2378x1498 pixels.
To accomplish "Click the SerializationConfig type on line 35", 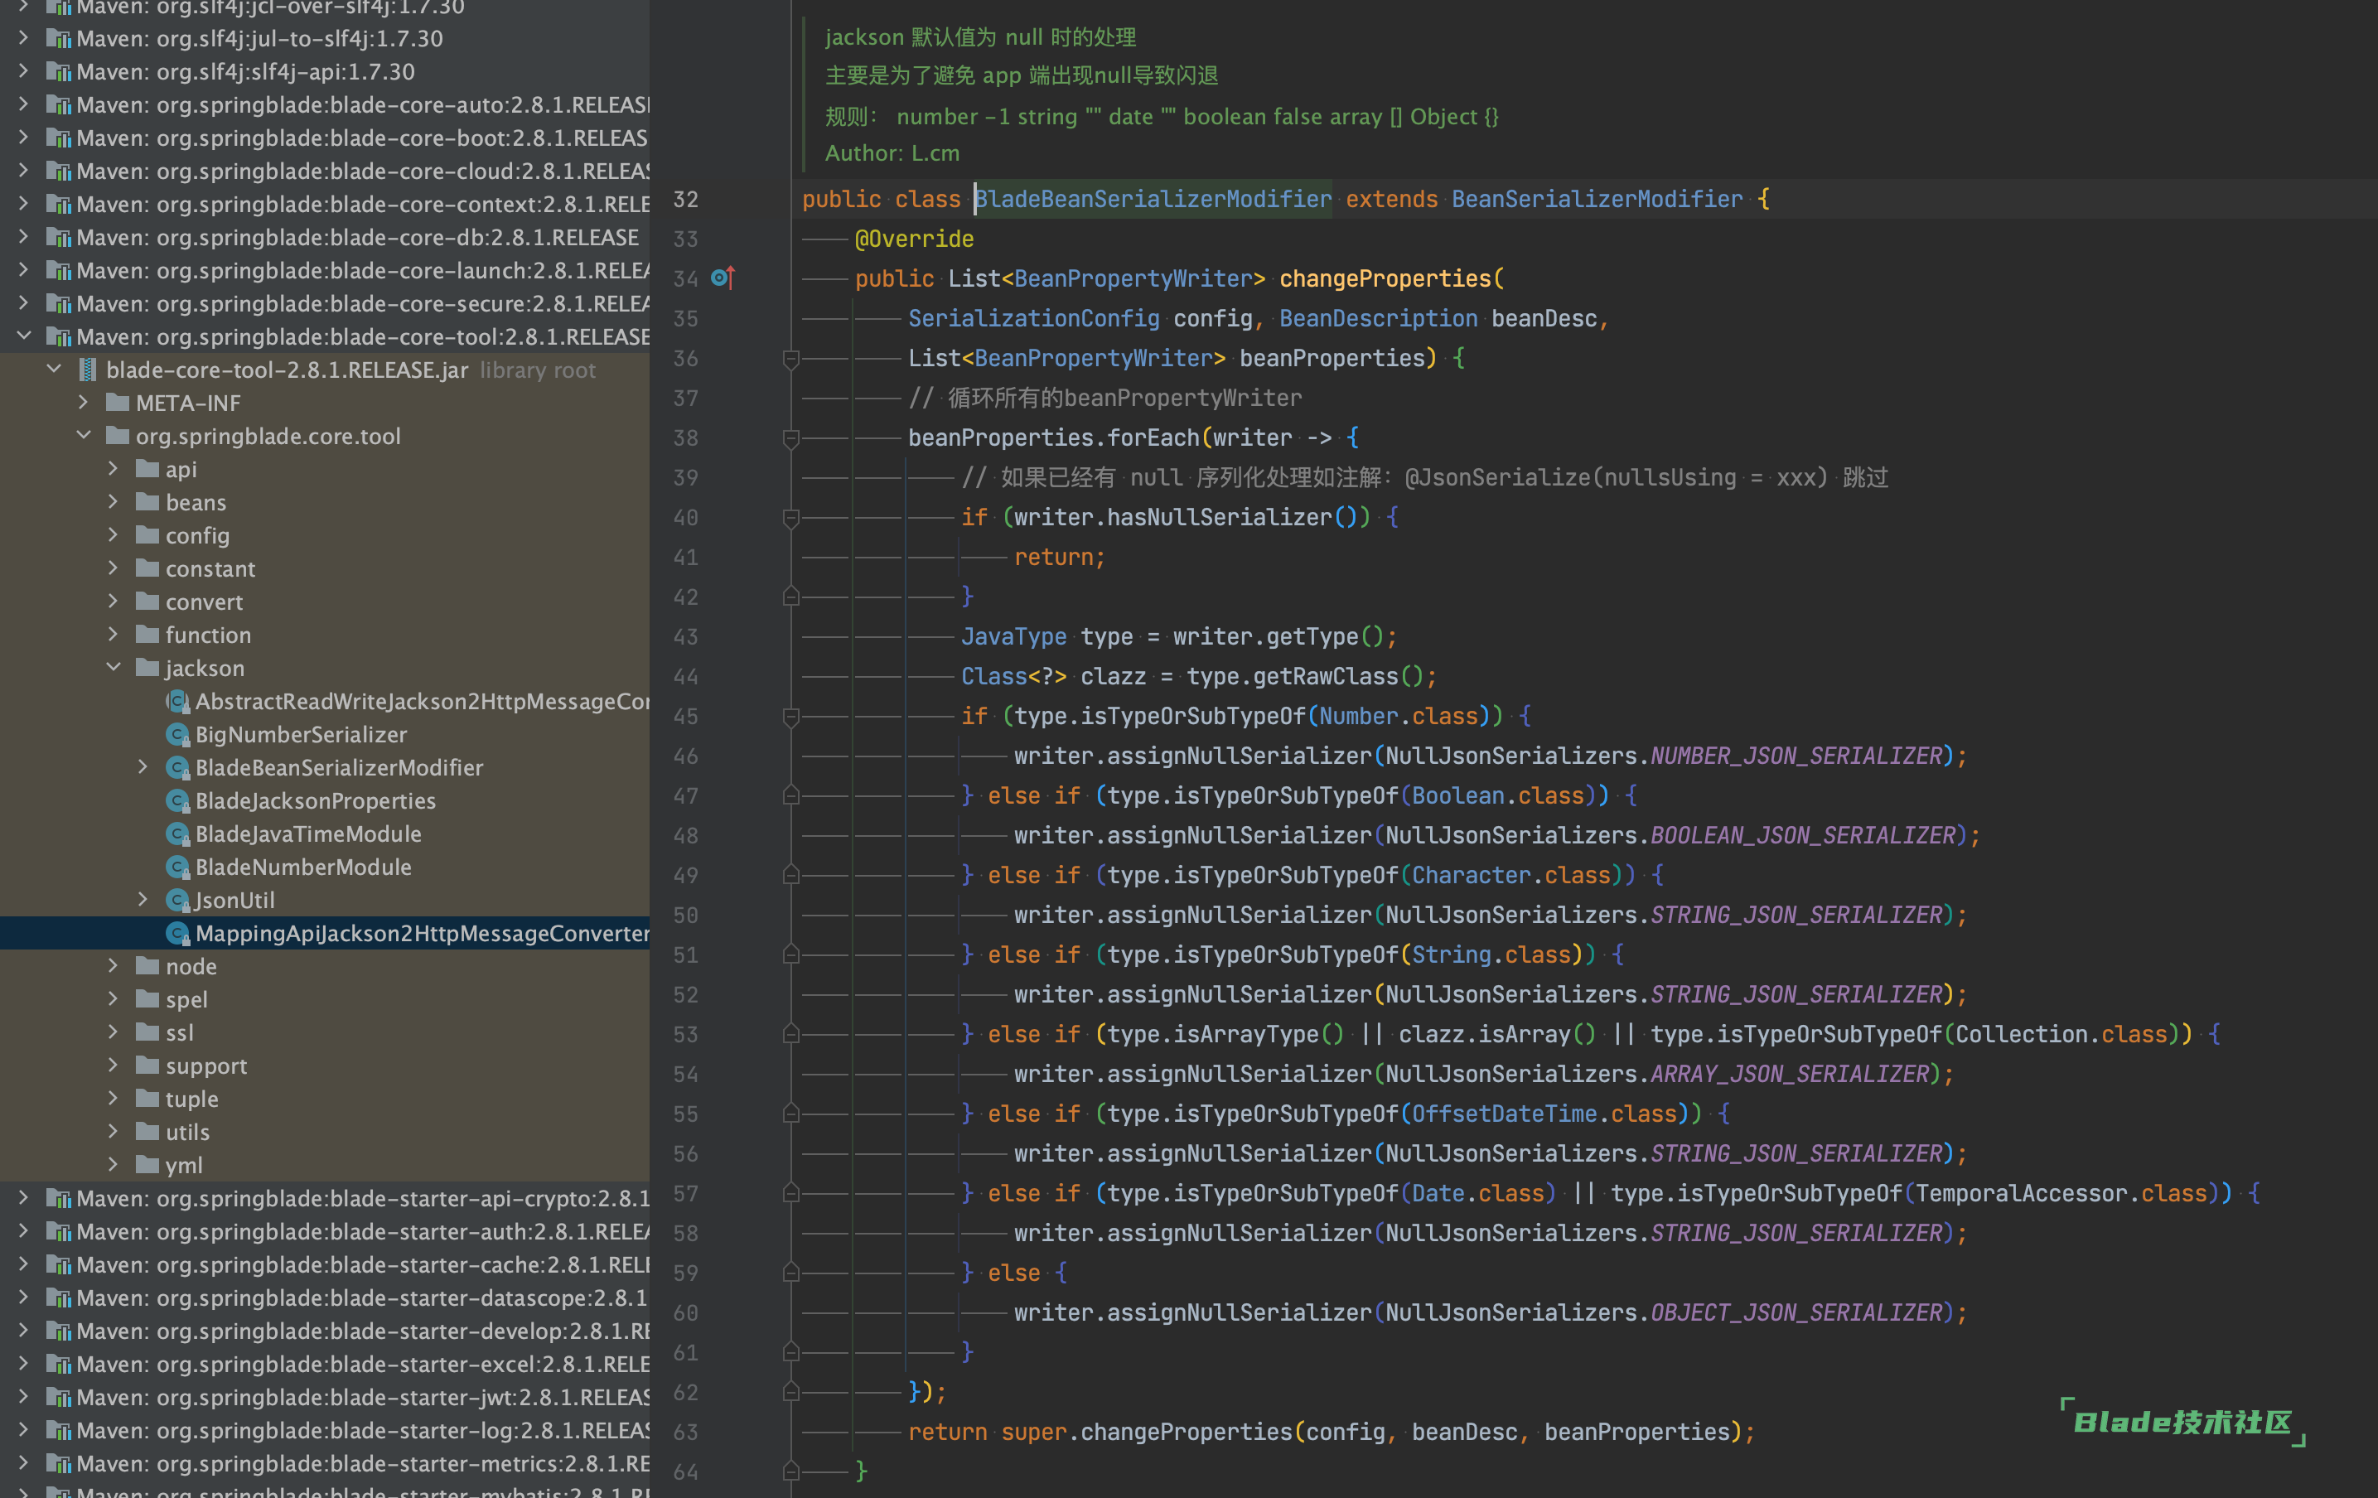I will pyautogui.click(x=1034, y=319).
